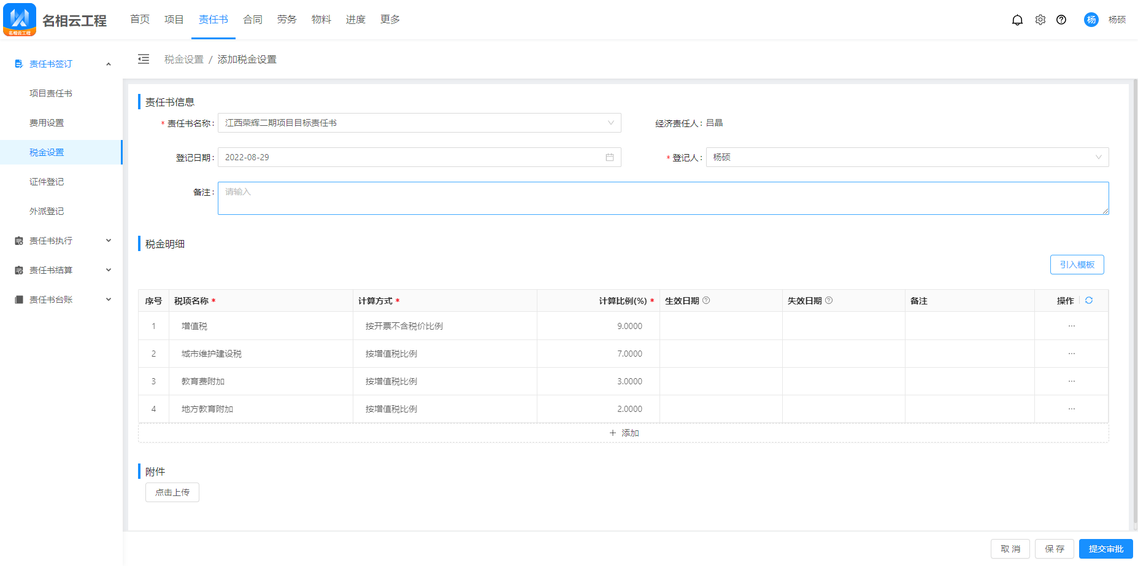Click the help question mark icon
Image resolution: width=1138 pixels, height=566 pixels.
pos(1061,20)
